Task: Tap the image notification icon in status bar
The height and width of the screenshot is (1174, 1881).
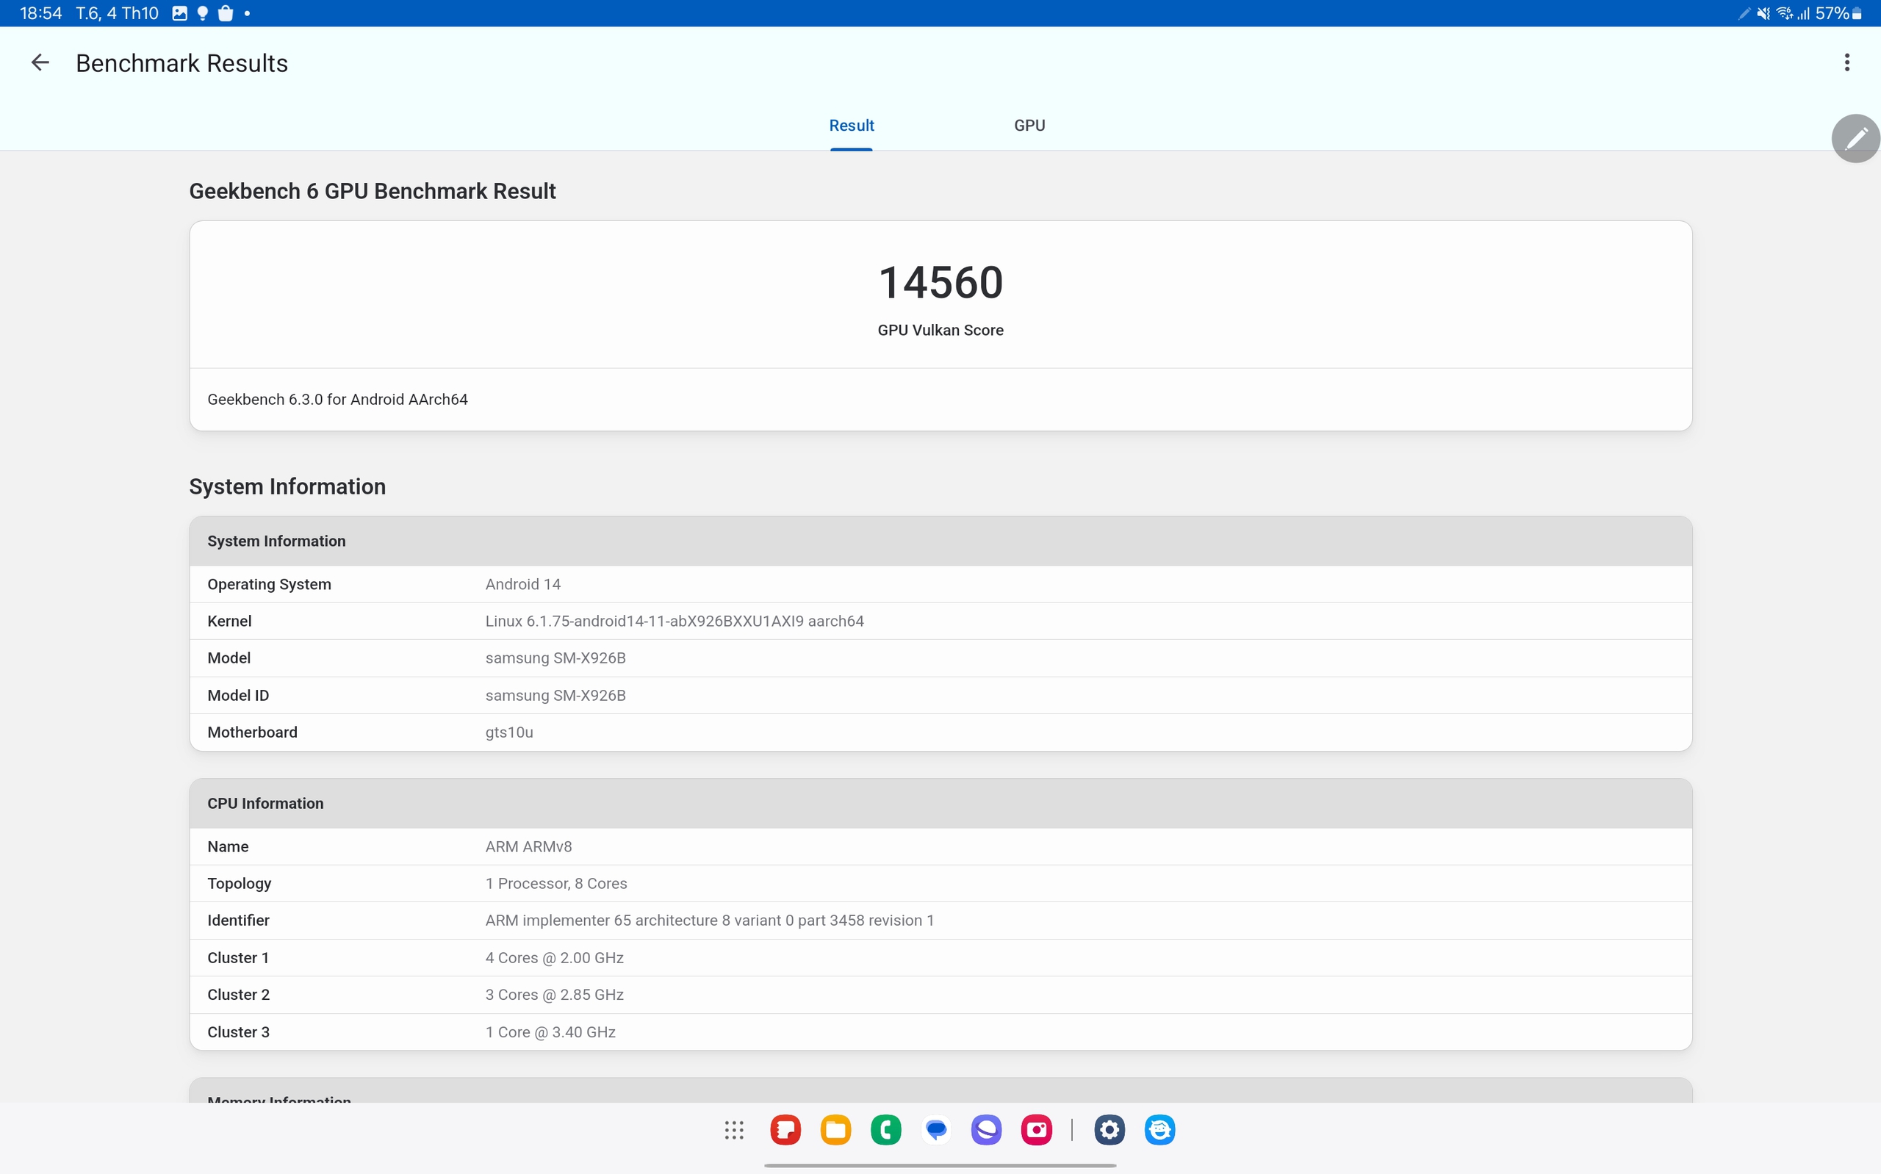Action: [x=179, y=13]
